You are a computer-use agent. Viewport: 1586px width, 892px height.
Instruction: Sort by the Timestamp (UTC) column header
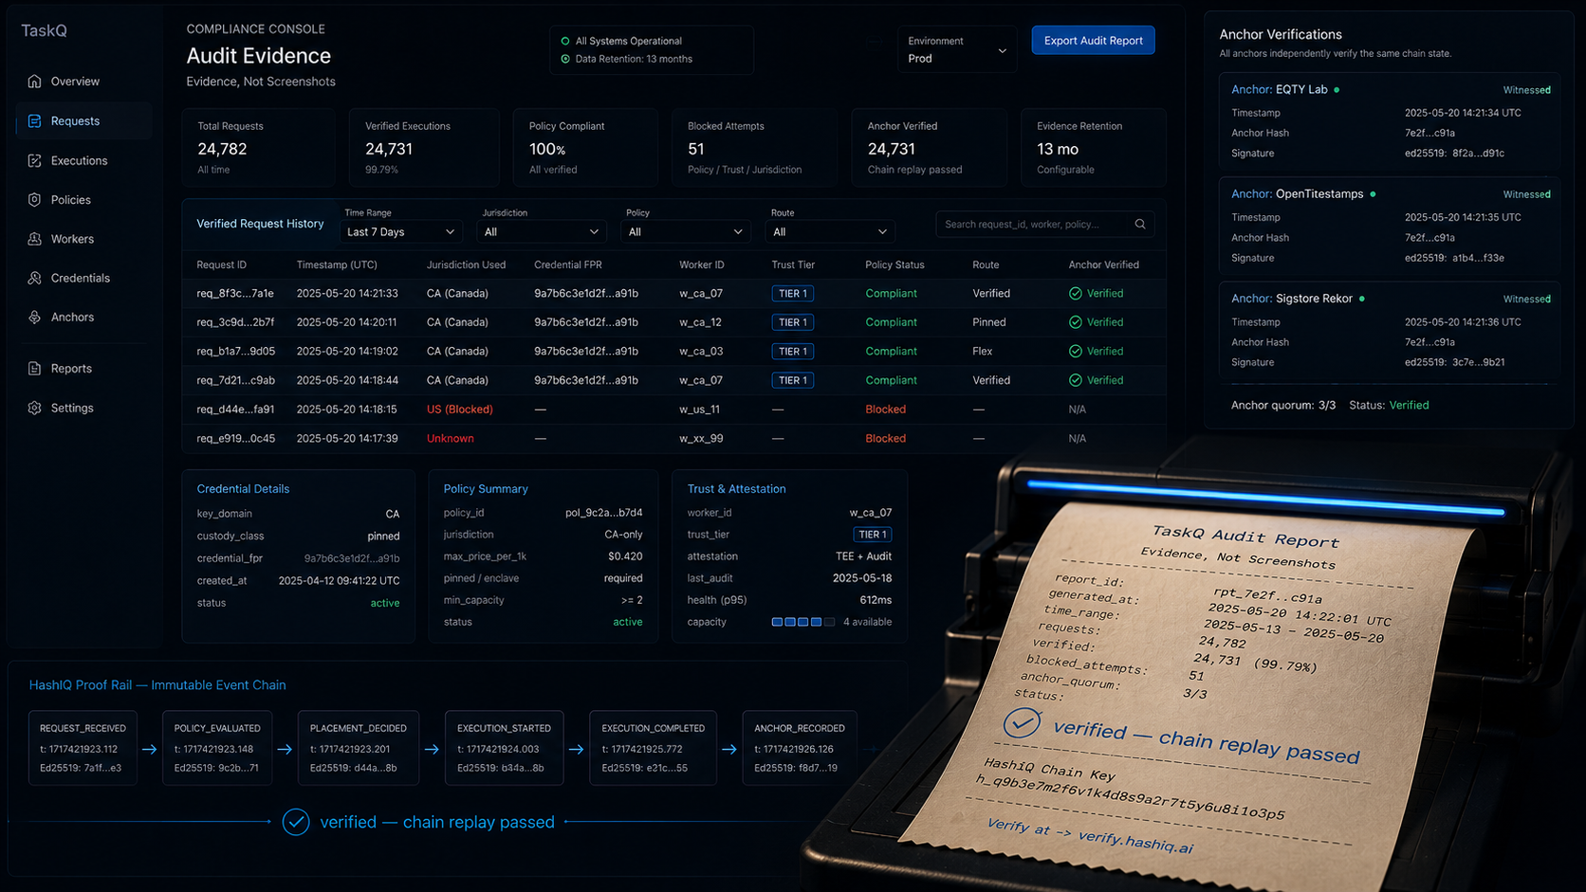pyautogui.click(x=337, y=265)
